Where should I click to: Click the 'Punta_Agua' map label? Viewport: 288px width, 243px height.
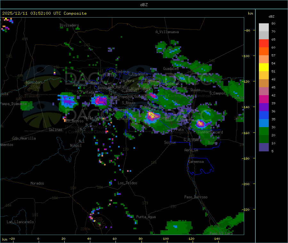pyautogui.click(x=146, y=217)
